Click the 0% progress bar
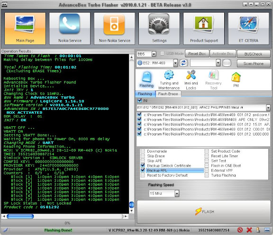 coord(68,223)
